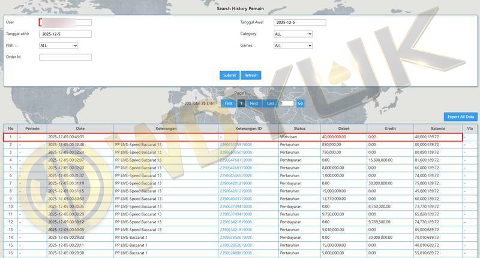This screenshot has height=258, width=480.
Task: Jump to the Last page
Action: (271, 103)
